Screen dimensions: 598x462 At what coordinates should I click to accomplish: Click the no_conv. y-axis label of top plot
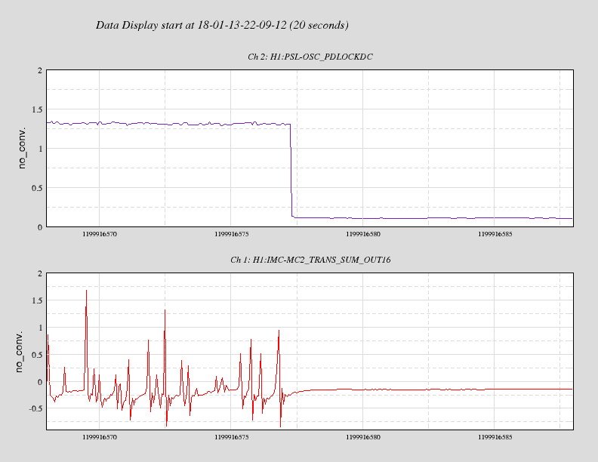(22, 148)
